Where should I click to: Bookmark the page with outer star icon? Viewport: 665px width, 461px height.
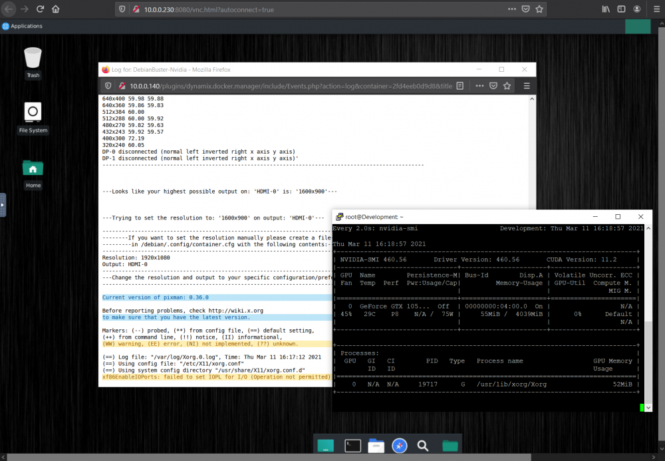tap(539, 9)
